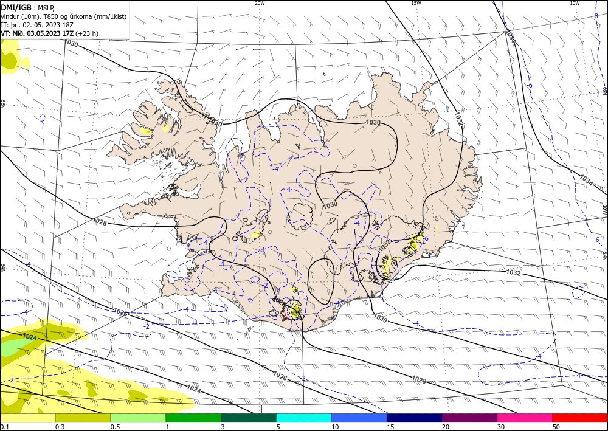
Task: Click legend value '0.1'
Action: coord(4,427)
